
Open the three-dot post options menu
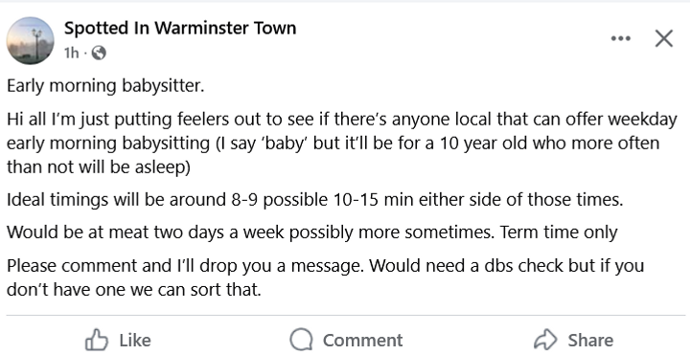coord(621,38)
